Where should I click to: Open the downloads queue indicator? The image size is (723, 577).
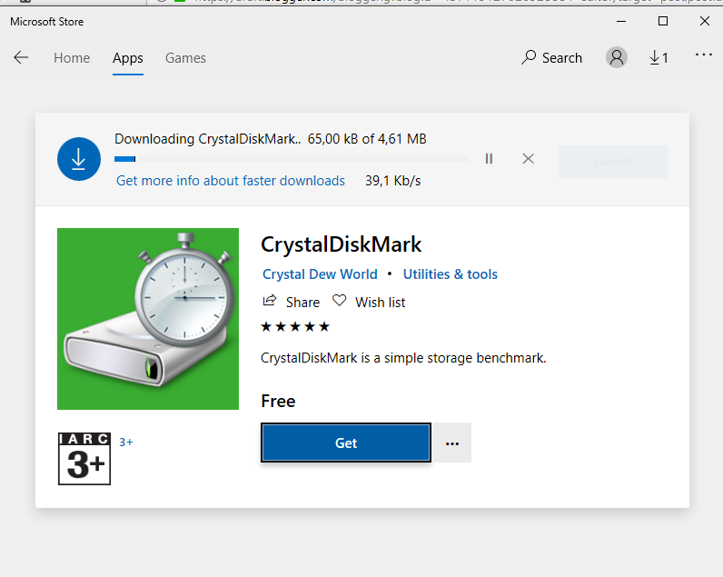tap(659, 57)
